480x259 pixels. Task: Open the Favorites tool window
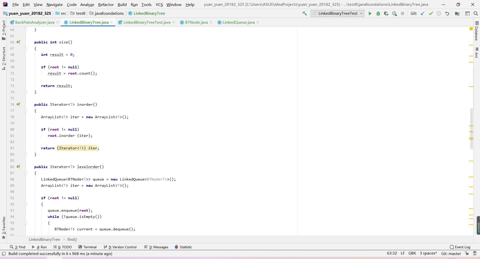point(3,228)
